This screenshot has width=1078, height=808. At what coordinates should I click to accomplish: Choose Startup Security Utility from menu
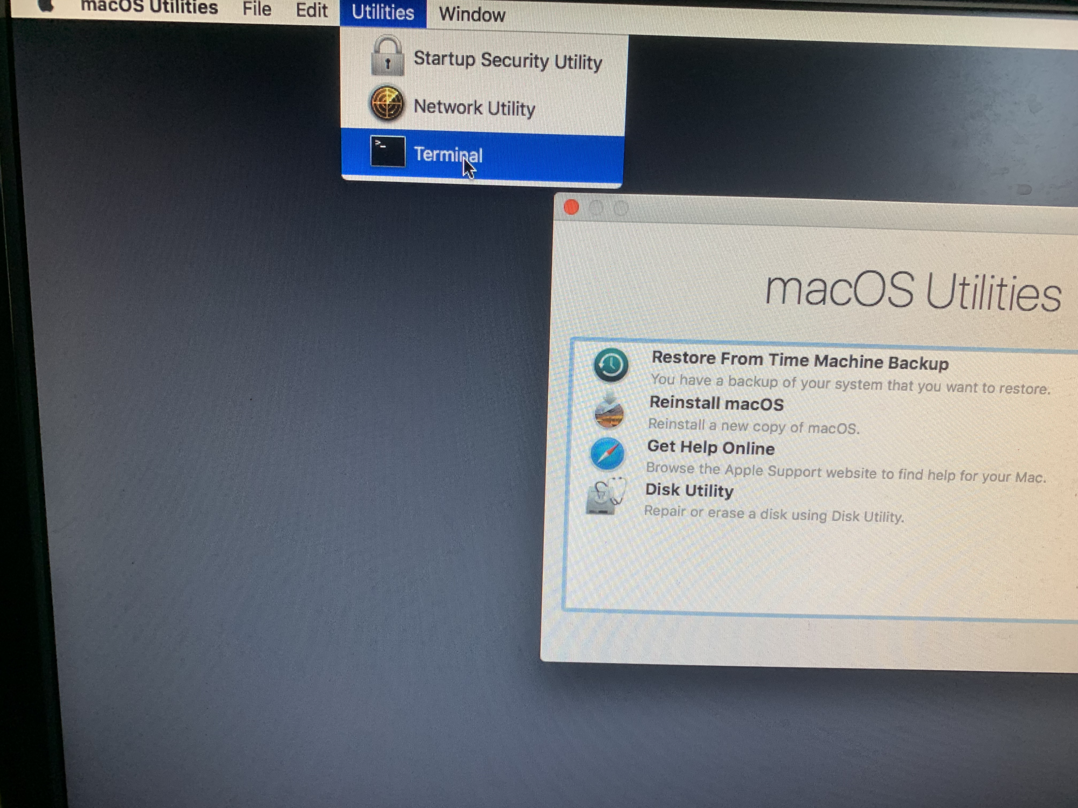484,59
